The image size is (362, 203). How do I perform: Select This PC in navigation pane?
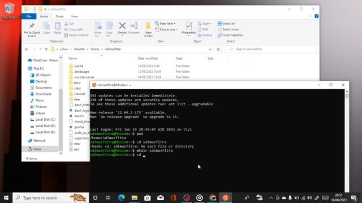point(38,68)
